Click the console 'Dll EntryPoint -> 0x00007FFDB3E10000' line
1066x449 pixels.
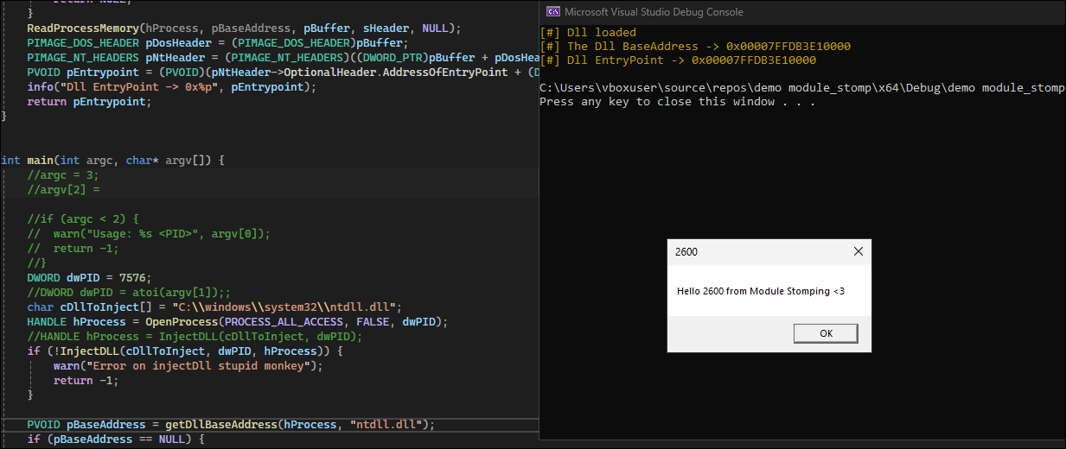677,60
